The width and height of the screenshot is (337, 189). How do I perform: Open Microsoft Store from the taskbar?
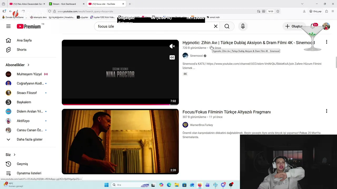pos(185,185)
